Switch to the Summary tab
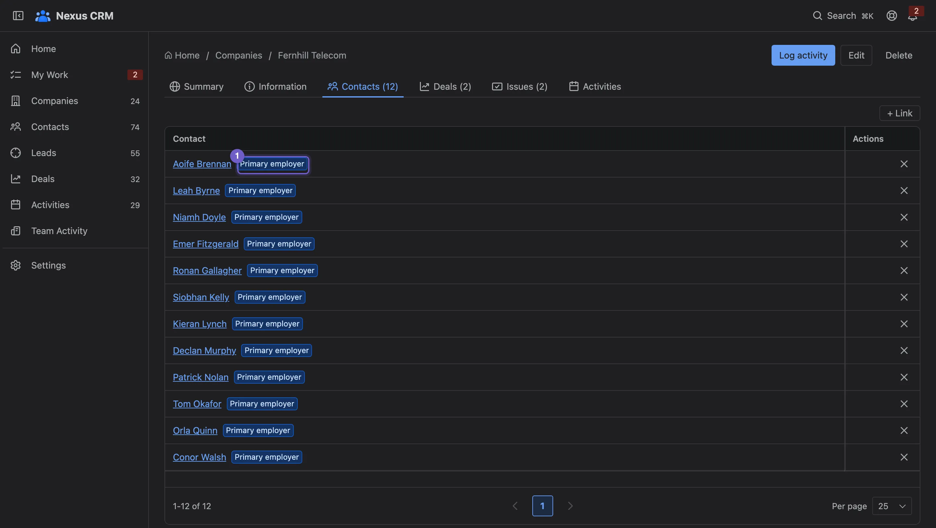 (197, 86)
